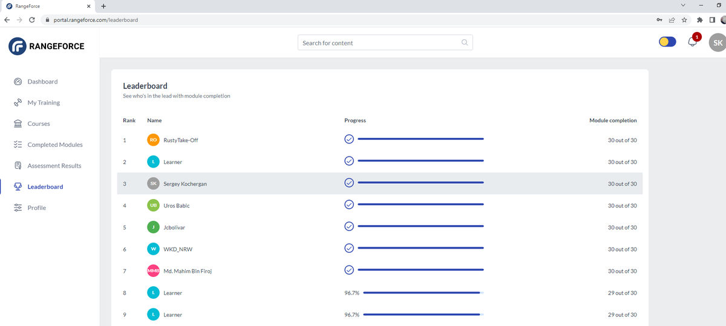Open the Profile page
Image resolution: width=726 pixels, height=326 pixels.
[x=36, y=208]
